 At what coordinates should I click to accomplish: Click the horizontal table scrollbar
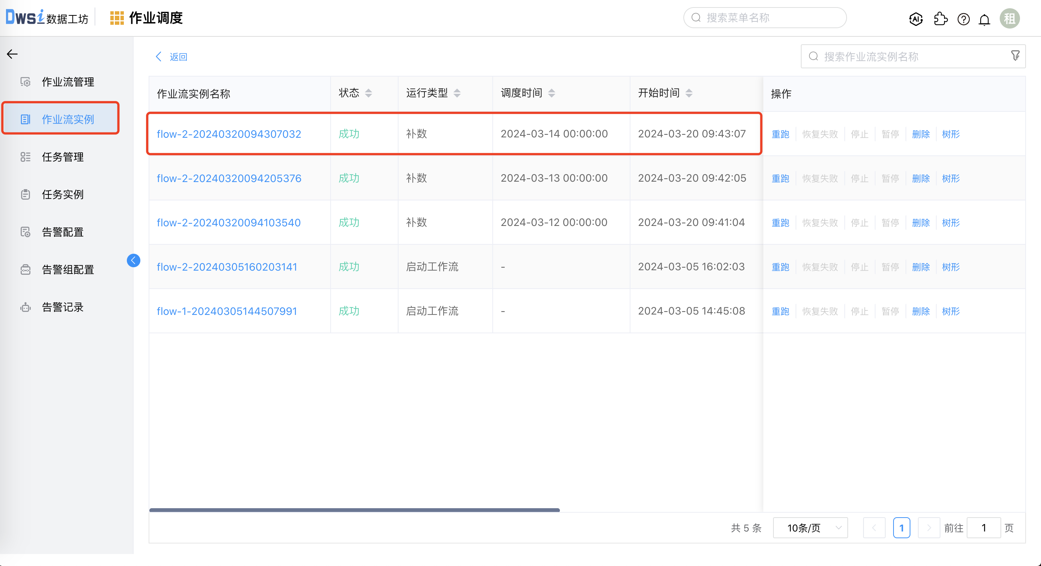click(354, 510)
